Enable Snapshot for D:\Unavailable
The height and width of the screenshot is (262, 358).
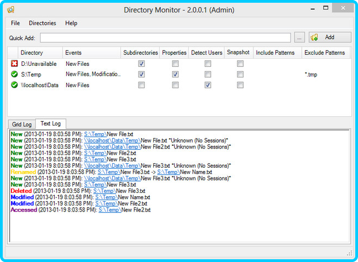240,64
